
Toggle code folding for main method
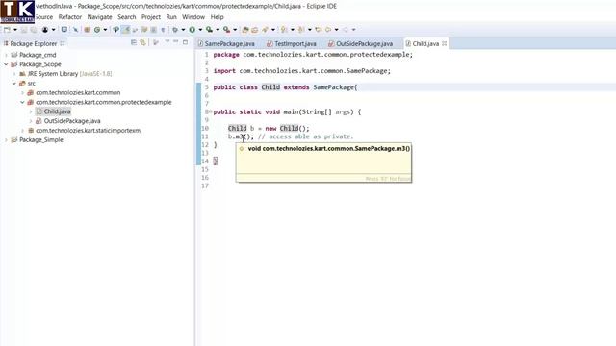point(211,111)
